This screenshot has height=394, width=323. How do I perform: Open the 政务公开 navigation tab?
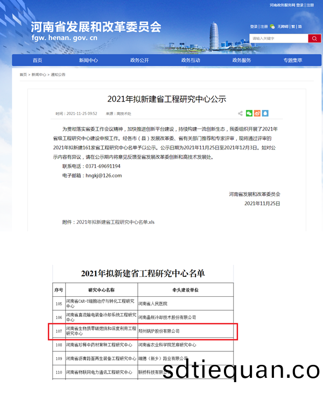139,60
